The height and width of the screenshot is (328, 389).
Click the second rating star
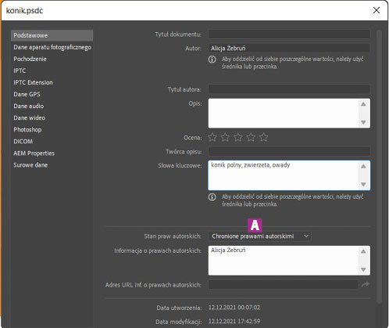point(225,137)
